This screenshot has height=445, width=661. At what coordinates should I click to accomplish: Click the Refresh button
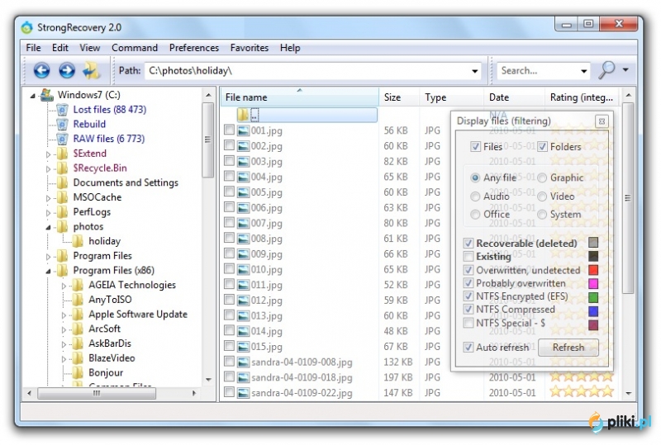[568, 348]
